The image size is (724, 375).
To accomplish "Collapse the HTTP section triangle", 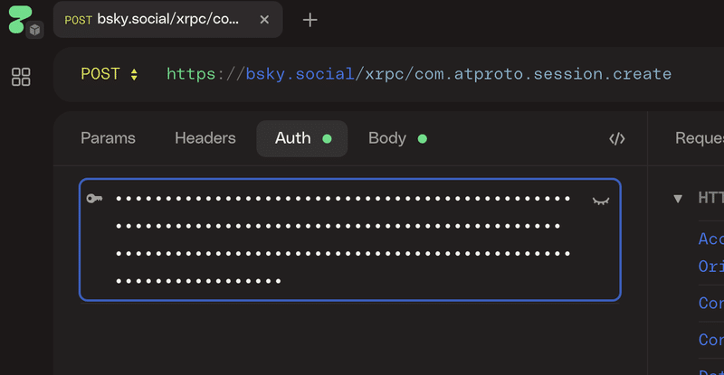I will click(x=678, y=199).
